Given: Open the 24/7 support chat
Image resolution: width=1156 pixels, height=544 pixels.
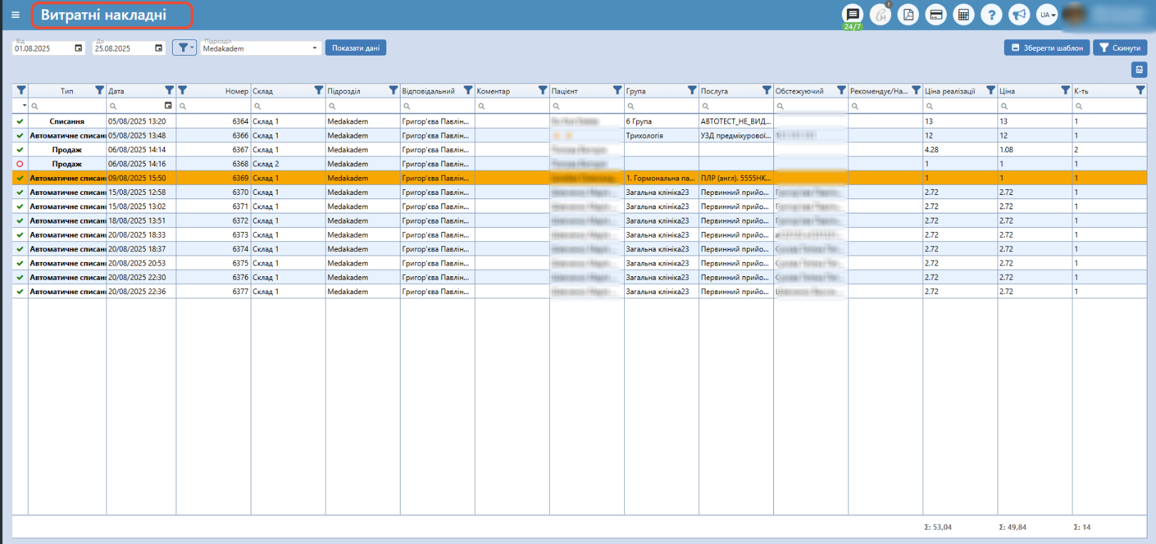Looking at the screenshot, I should 853,14.
